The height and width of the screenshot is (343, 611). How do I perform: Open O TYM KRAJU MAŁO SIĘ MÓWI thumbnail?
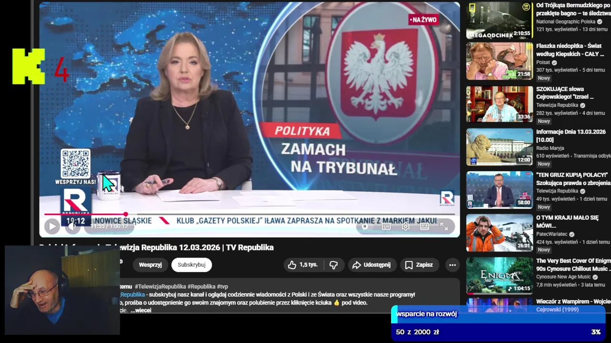[x=499, y=232]
